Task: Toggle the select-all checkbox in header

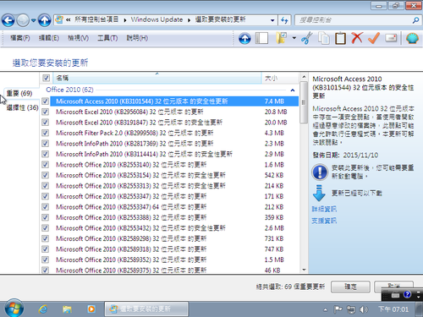Action: pyautogui.click(x=46, y=78)
